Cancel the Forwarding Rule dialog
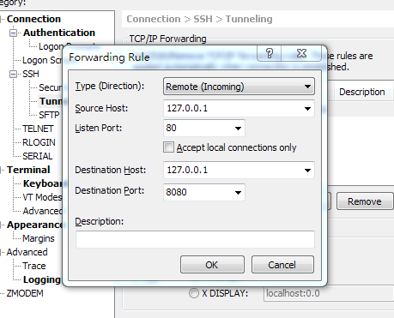Image resolution: width=394 pixels, height=318 pixels. [x=282, y=265]
